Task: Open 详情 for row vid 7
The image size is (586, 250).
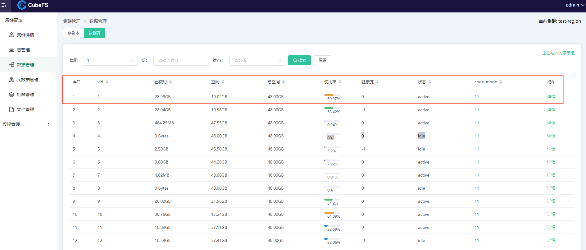Action: pos(551,175)
